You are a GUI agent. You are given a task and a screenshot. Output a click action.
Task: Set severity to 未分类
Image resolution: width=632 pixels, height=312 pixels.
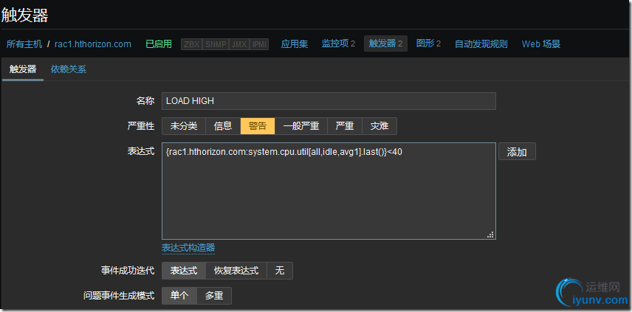coord(184,126)
